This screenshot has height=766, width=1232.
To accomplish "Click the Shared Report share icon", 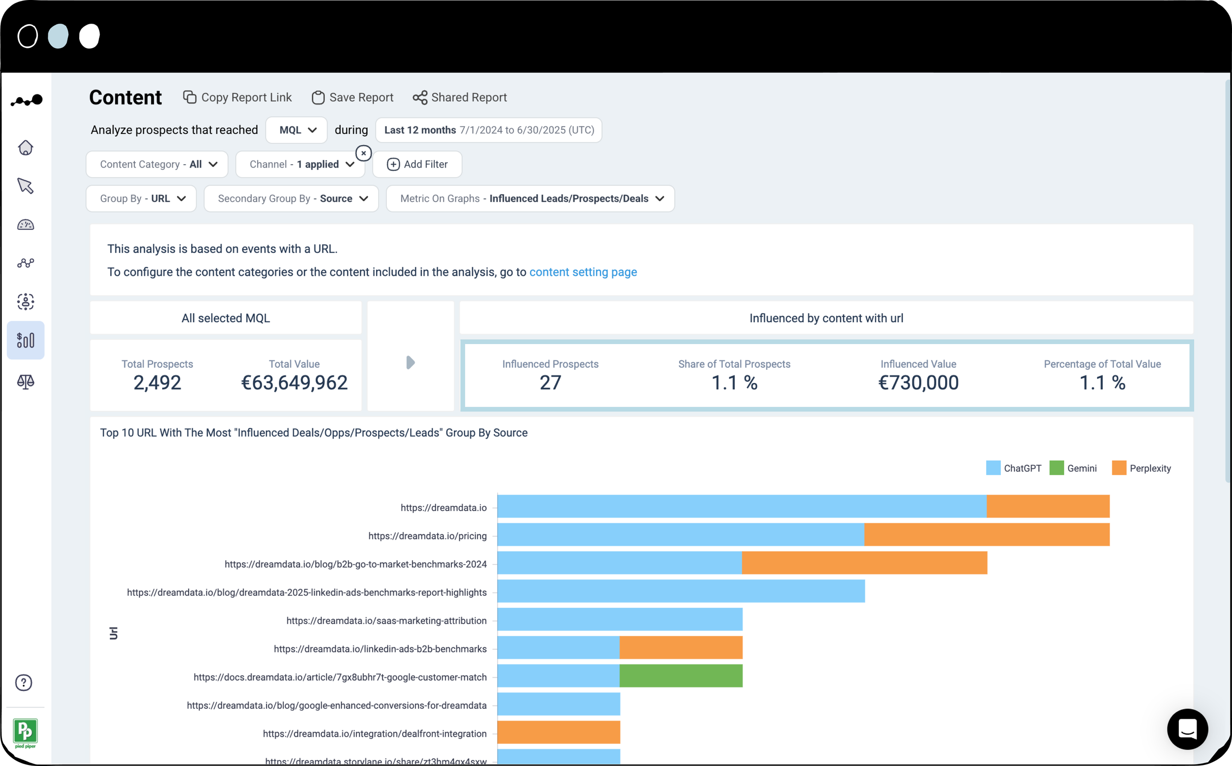I will click(x=420, y=97).
